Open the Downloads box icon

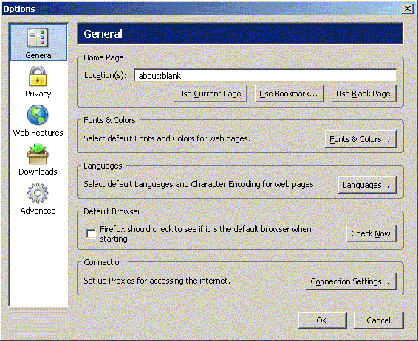38,154
